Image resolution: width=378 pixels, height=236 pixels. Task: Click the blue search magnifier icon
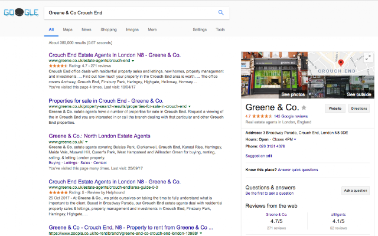221,12
